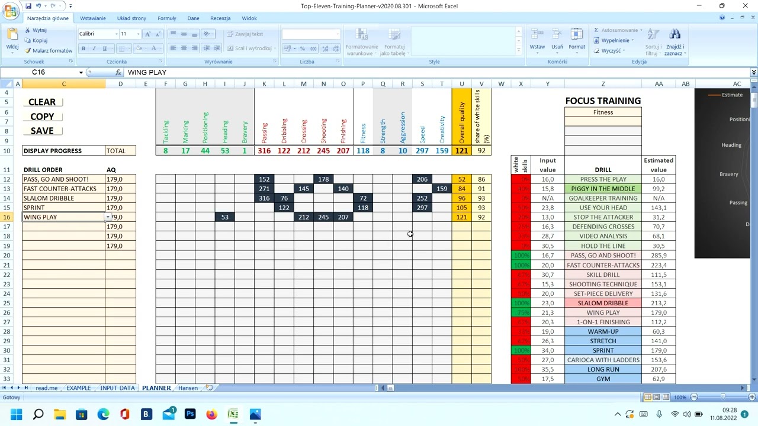Click the SAVE button
Image resolution: width=758 pixels, height=426 pixels.
click(x=42, y=131)
